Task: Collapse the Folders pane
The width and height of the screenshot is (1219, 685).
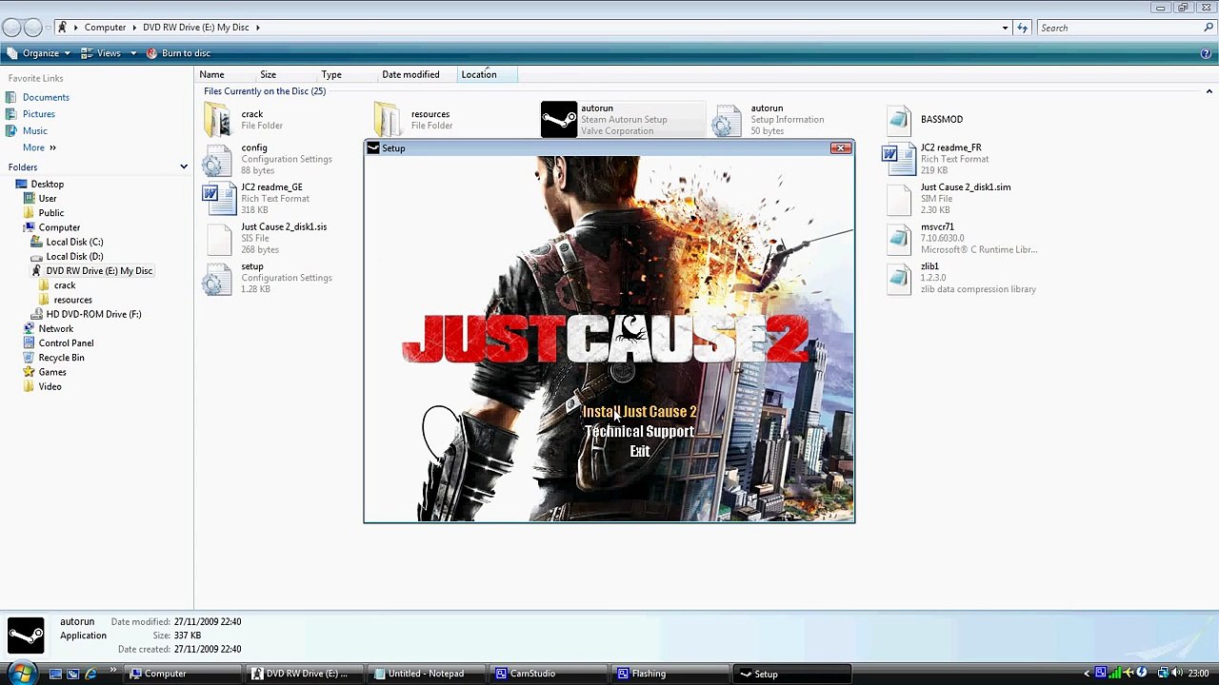Action: coord(184,167)
